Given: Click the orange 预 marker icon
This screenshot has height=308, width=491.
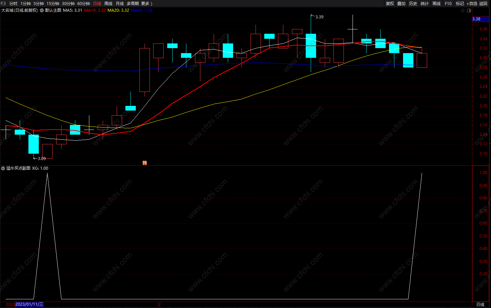Looking at the screenshot, I should tap(144, 163).
